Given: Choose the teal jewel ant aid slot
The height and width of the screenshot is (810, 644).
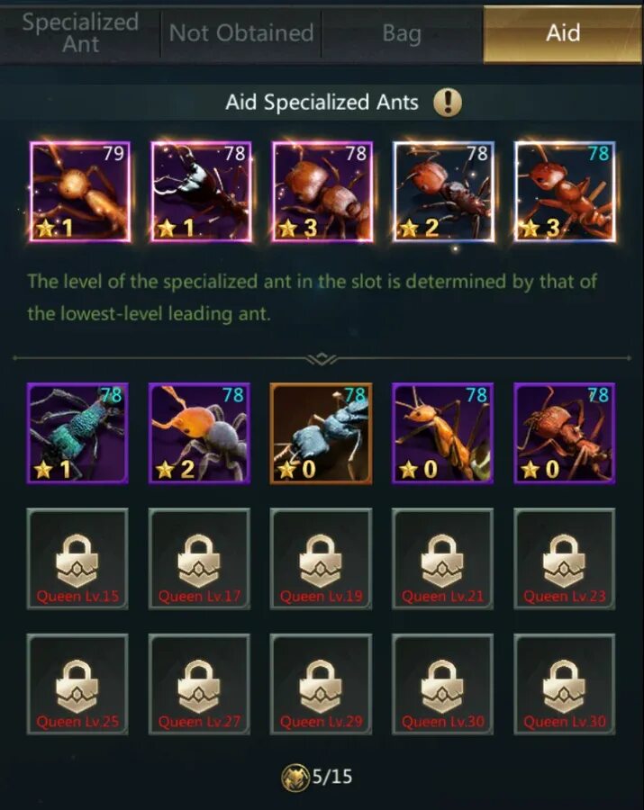Looking at the screenshot, I should point(77,434).
